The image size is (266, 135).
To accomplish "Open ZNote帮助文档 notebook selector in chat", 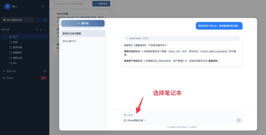I will 135,120.
